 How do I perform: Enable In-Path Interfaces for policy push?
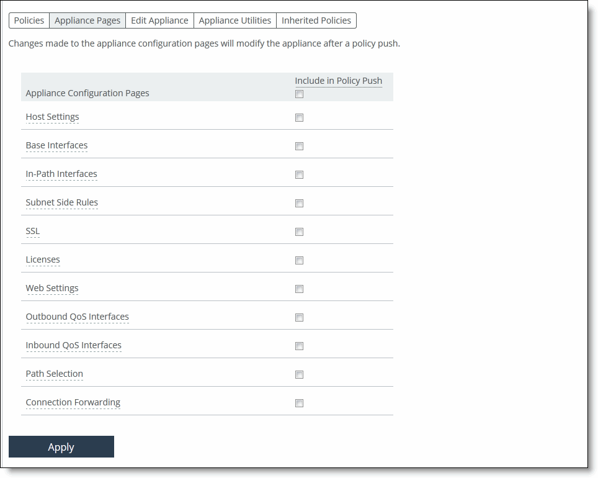pos(299,174)
